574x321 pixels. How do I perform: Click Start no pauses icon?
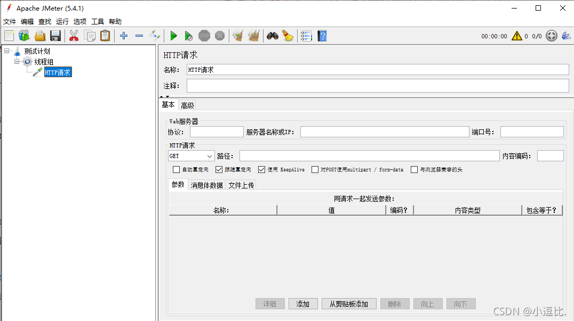(x=188, y=36)
